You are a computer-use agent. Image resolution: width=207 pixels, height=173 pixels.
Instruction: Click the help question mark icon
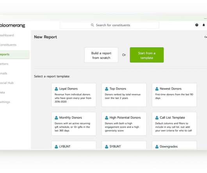click(x=197, y=25)
